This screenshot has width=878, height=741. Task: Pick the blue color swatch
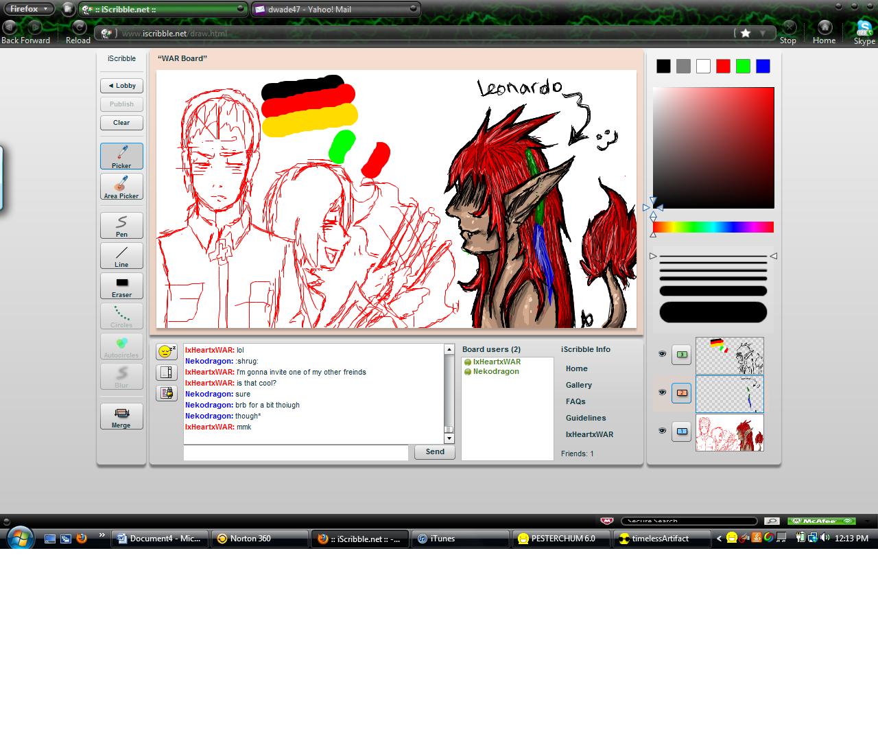pos(763,66)
